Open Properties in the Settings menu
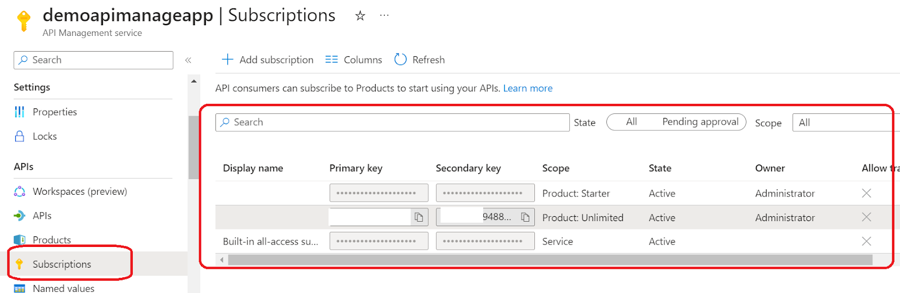The height and width of the screenshot is (293, 900). coord(55,112)
